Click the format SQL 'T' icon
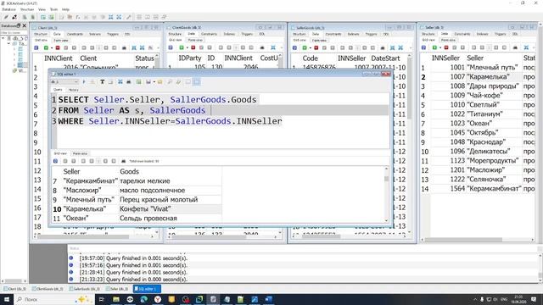The image size is (543, 305). click(x=102, y=82)
